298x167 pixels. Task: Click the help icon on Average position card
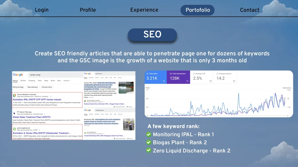coord(233,81)
